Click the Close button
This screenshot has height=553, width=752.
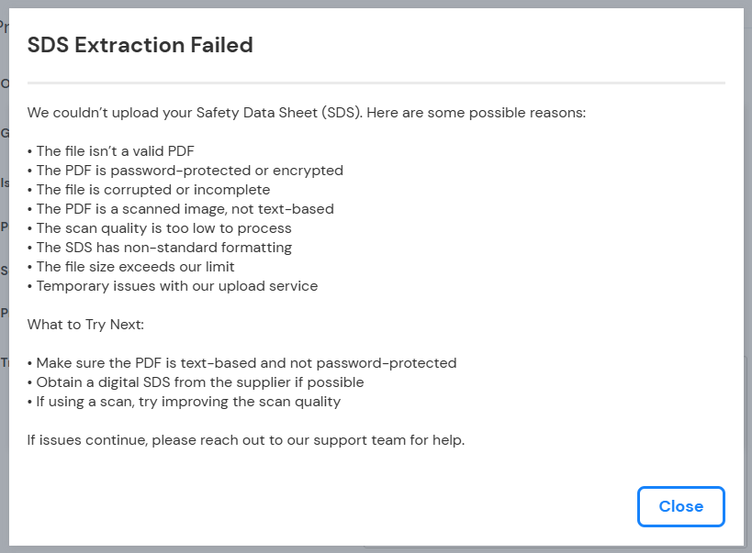coord(680,506)
